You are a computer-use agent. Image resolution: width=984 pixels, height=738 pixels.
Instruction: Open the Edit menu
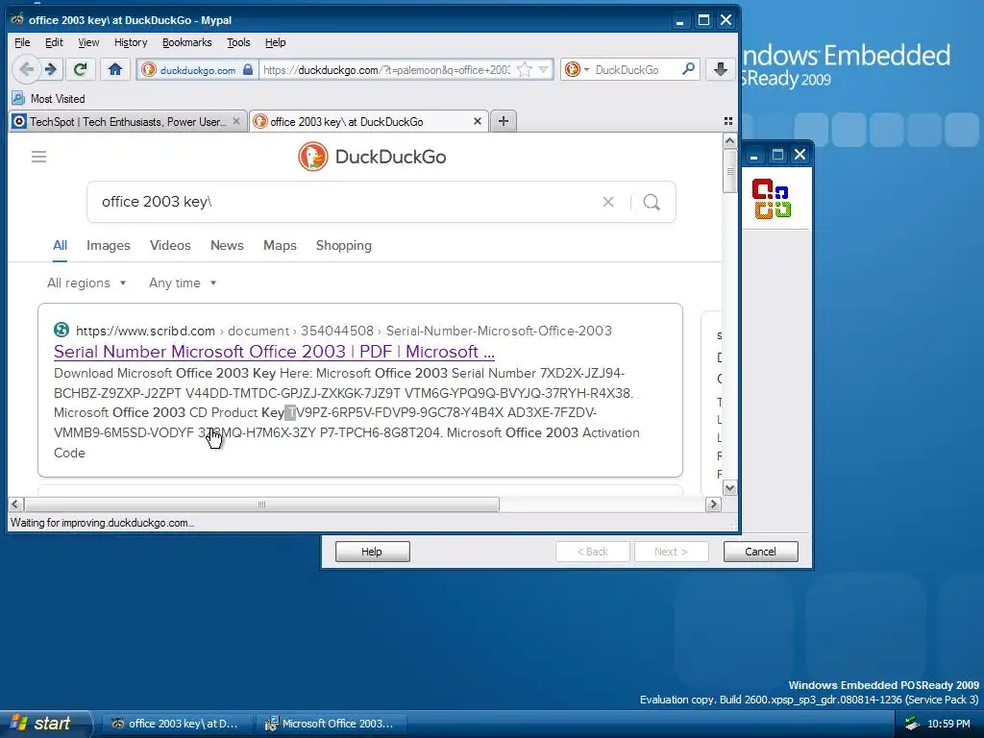(x=54, y=42)
